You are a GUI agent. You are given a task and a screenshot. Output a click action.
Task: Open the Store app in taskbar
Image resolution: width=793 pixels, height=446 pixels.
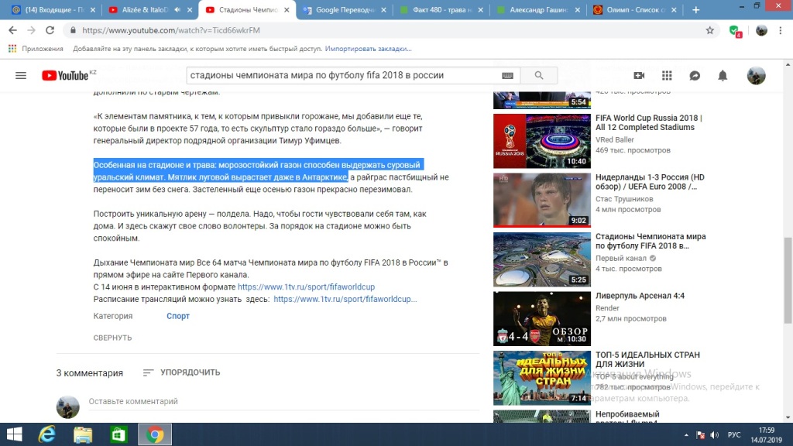[x=118, y=434]
